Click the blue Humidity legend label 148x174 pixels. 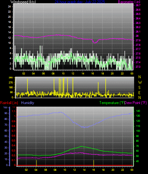[x=27, y=103]
